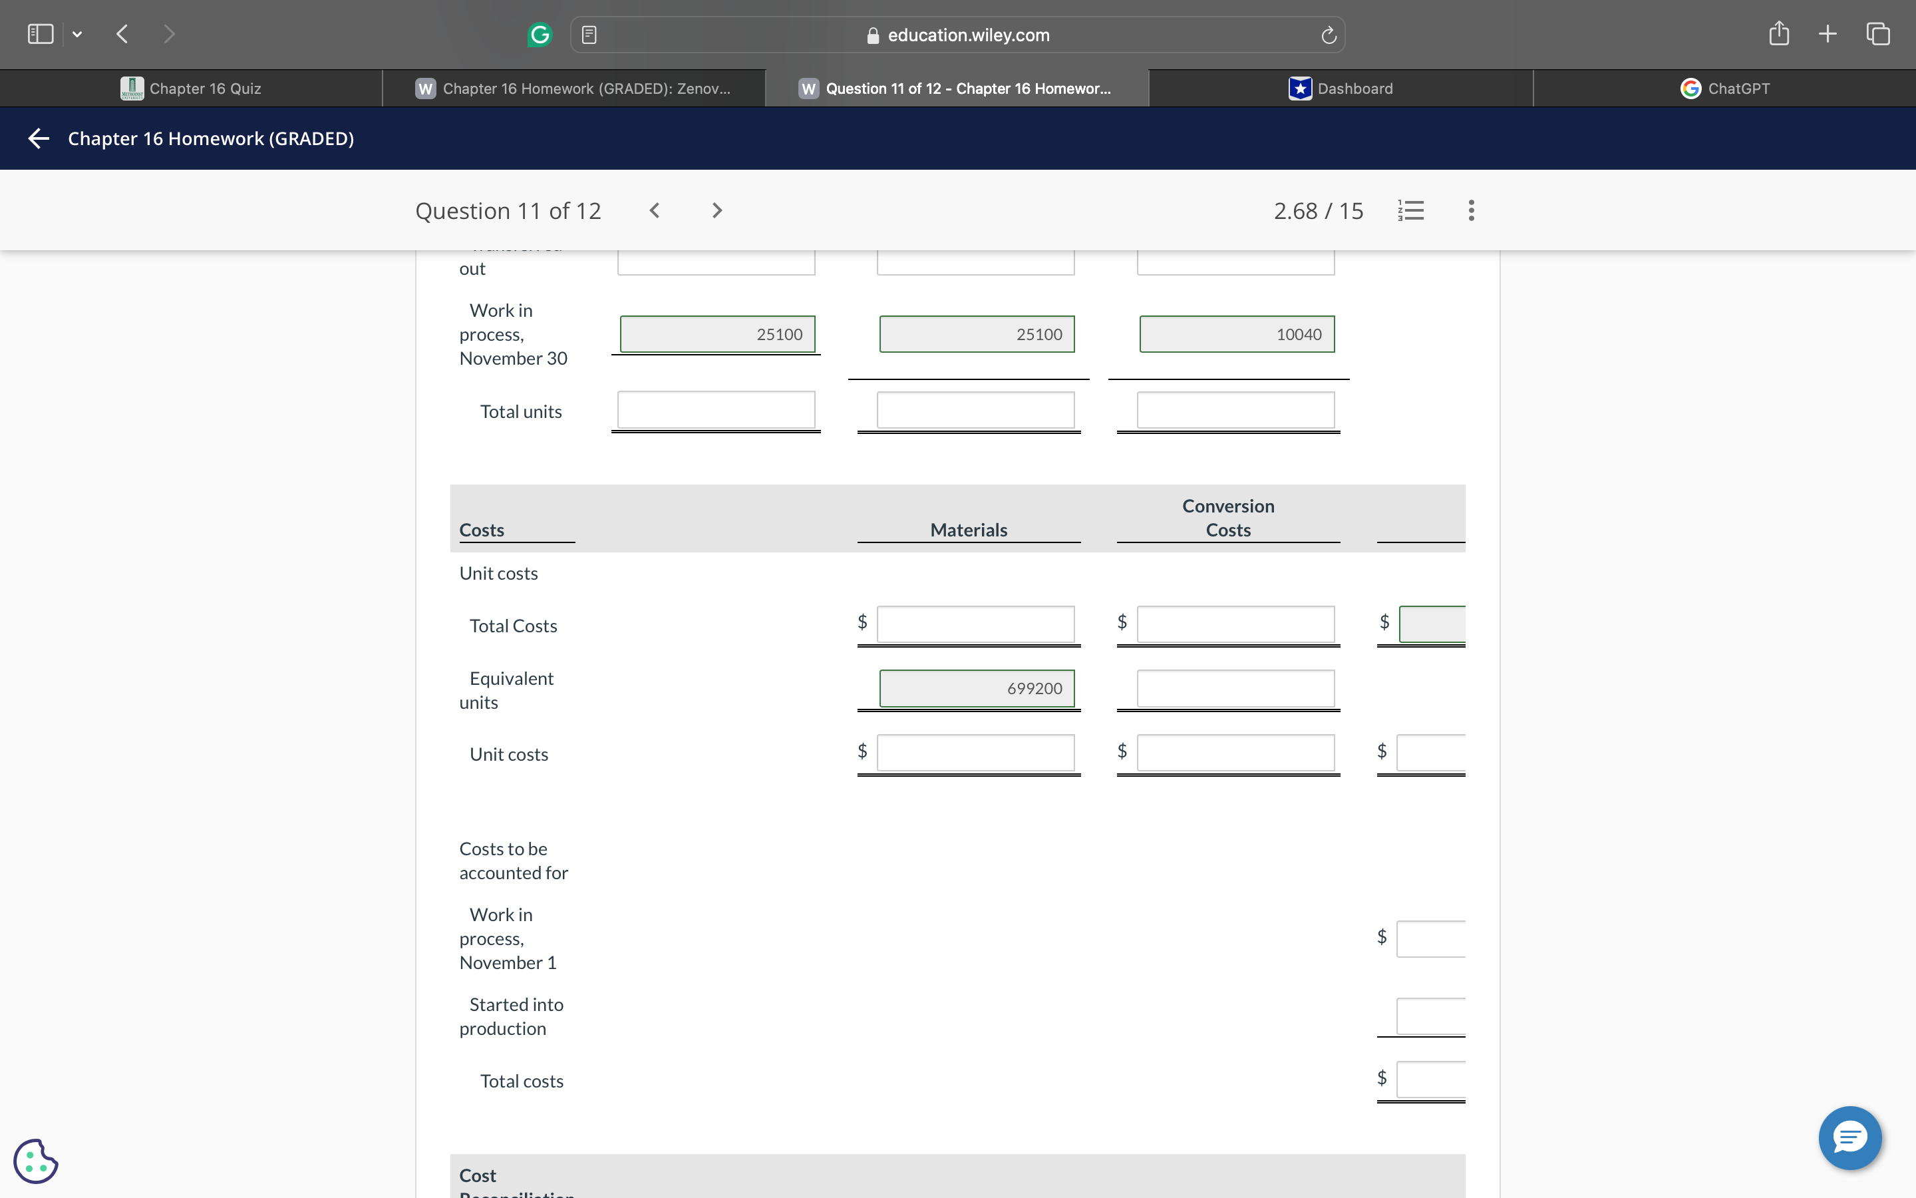1916x1198 pixels.
Task: Click the Materials Total Costs input field
Action: [x=975, y=624]
